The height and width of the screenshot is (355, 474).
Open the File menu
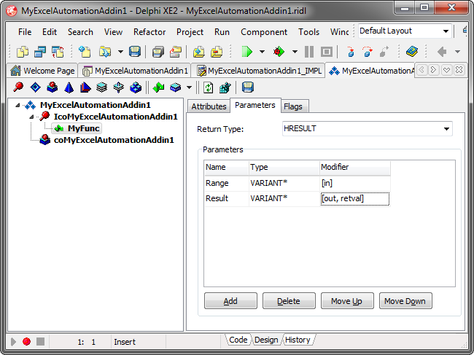point(25,32)
